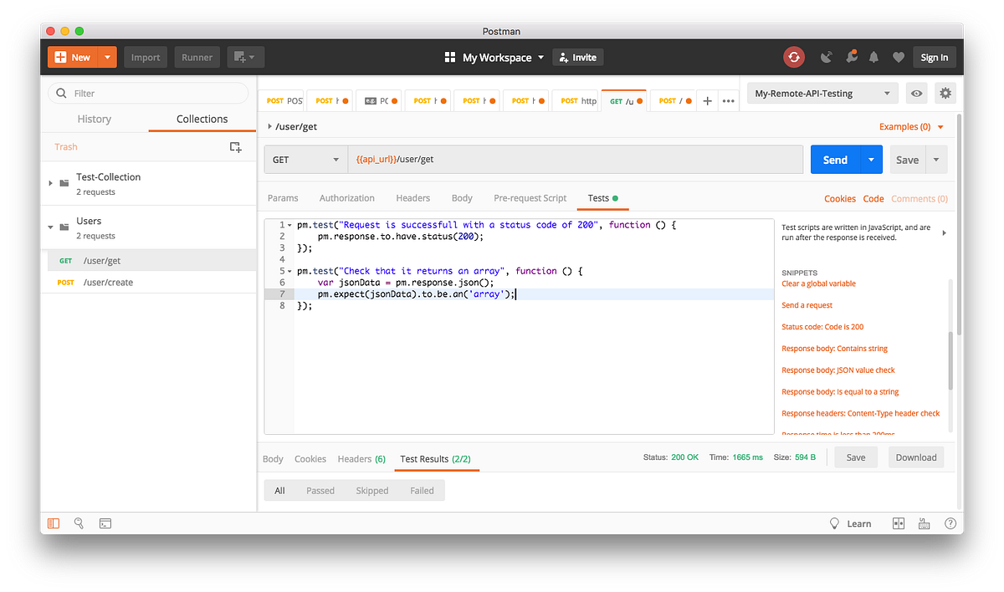Toggle the sidebar visibility icon
1004x592 pixels.
[54, 523]
